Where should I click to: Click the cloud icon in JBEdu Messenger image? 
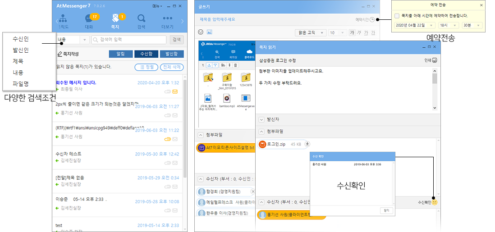[249, 52]
